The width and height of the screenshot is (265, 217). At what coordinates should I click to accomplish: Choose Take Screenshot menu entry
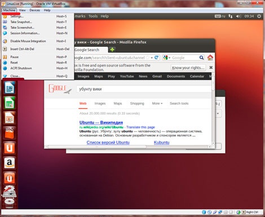click(38, 28)
